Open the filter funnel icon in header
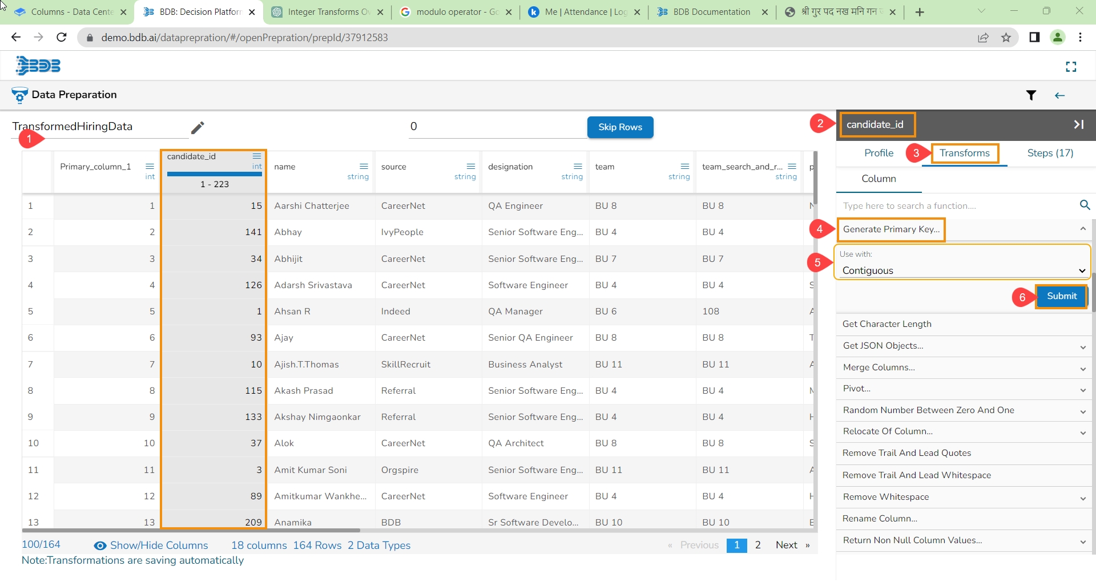The height and width of the screenshot is (582, 1096). click(x=1031, y=95)
